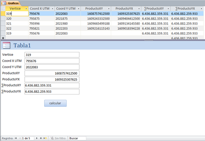Click the Tabla1 form header icon

(x=6, y=45)
